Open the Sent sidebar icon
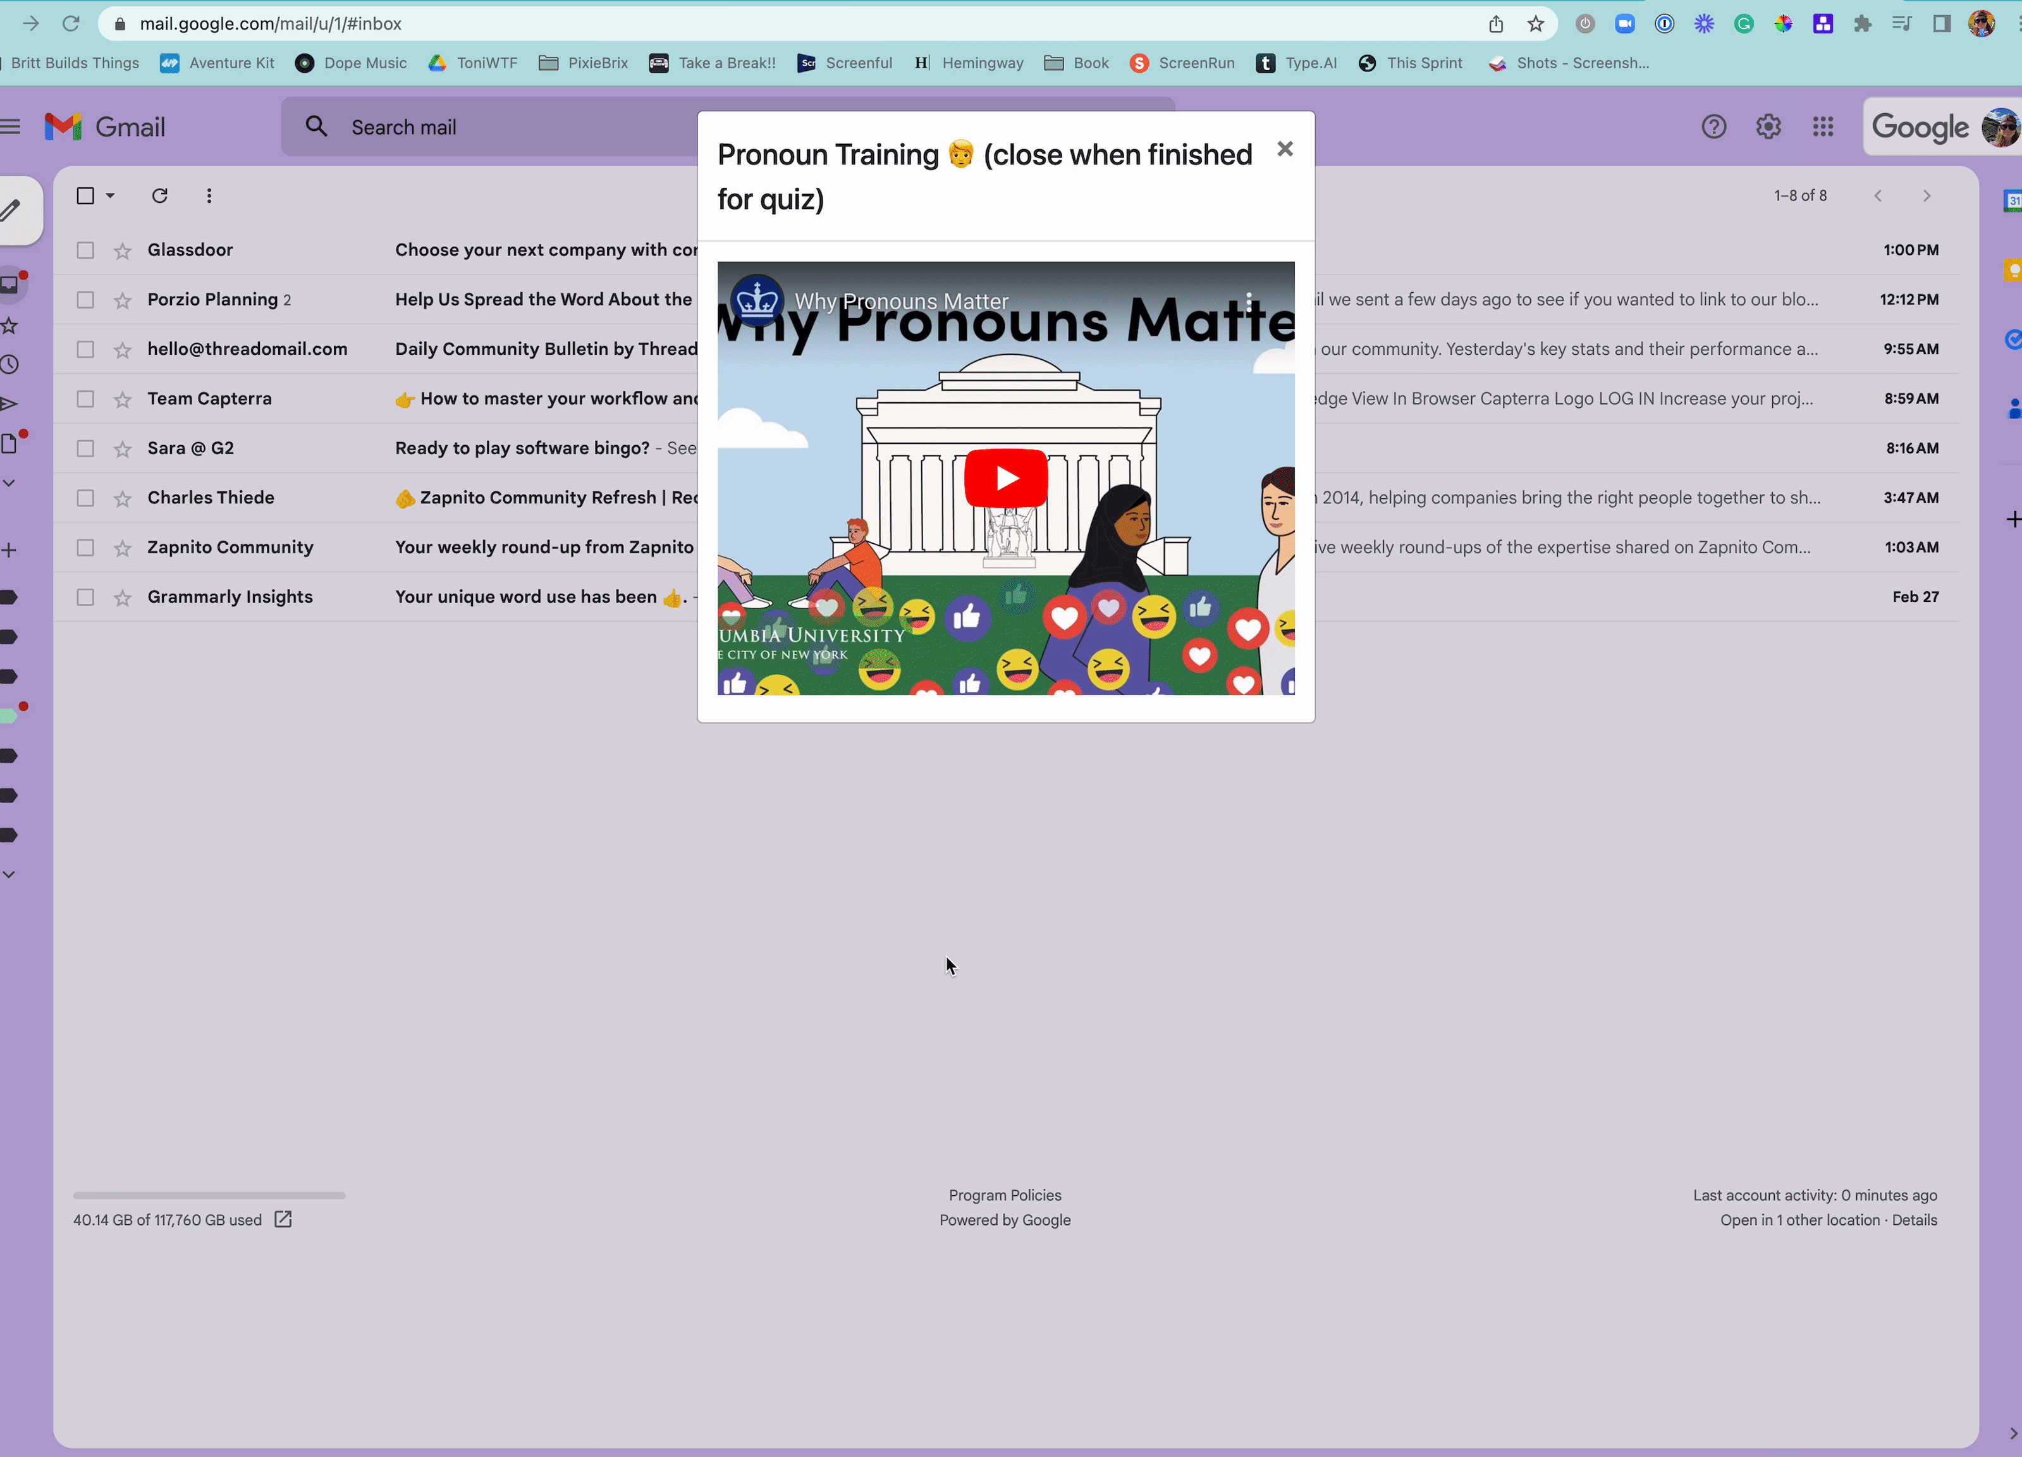This screenshot has height=1457, width=2022. (x=9, y=404)
